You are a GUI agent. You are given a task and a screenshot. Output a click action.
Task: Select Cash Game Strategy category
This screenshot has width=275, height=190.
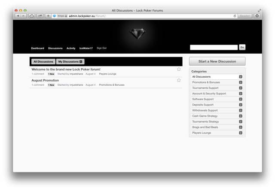(217, 116)
